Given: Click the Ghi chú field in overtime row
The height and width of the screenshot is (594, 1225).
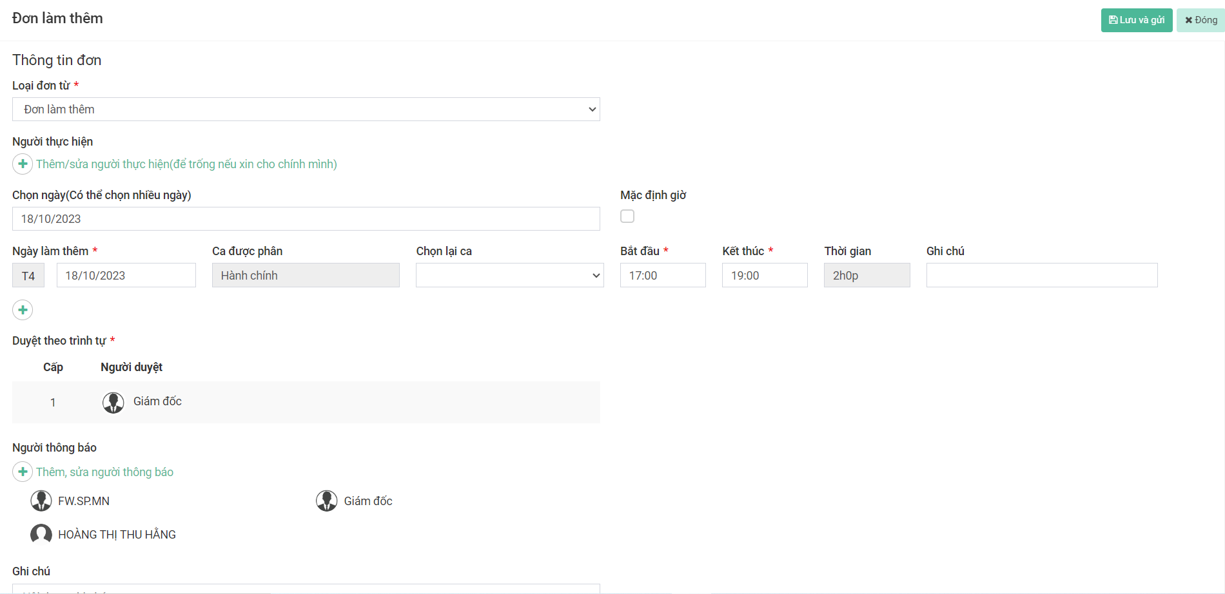Looking at the screenshot, I should (1041, 276).
